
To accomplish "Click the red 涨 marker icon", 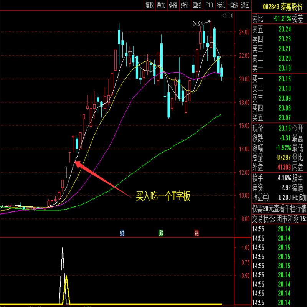I will 196,233.
